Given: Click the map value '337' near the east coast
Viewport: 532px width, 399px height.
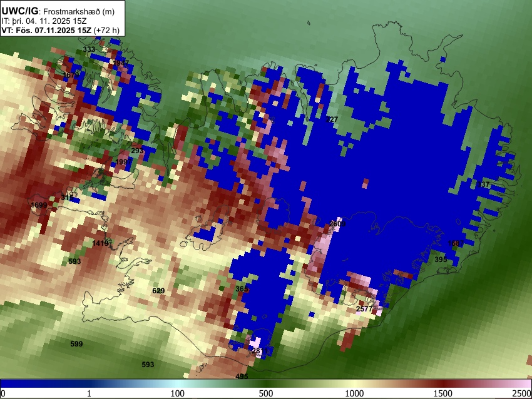Looking at the screenshot, I should tap(483, 184).
